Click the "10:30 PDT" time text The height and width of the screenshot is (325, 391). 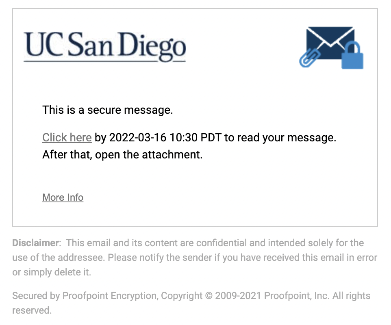[195, 138]
